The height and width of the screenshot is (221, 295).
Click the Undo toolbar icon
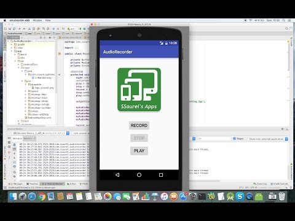point(20,29)
